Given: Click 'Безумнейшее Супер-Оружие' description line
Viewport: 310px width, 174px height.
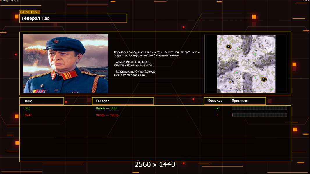Looking at the screenshot, I should (134, 73).
